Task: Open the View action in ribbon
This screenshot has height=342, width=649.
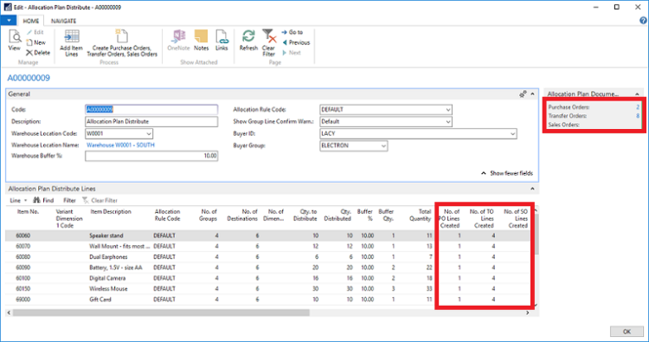Action: pos(15,41)
